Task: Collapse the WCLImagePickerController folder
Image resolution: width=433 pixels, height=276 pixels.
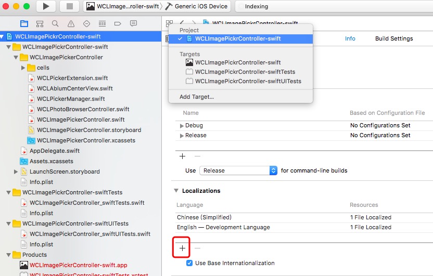Action: tap(16, 57)
